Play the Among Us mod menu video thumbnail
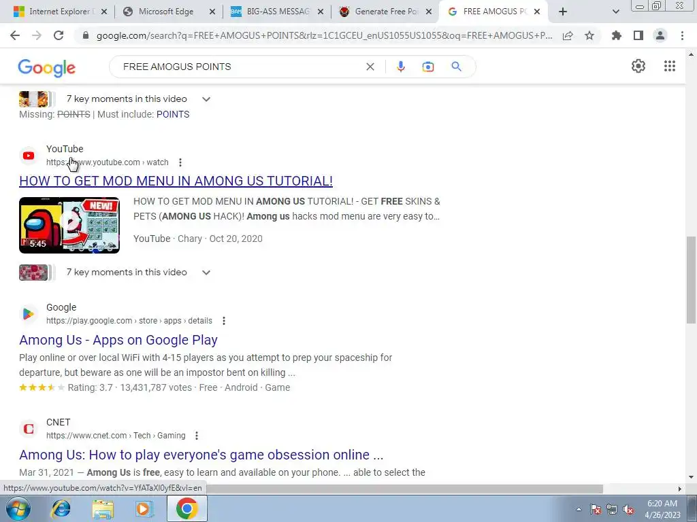 (x=69, y=226)
